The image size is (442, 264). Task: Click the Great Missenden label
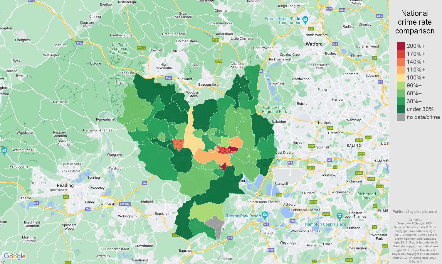point(183,15)
